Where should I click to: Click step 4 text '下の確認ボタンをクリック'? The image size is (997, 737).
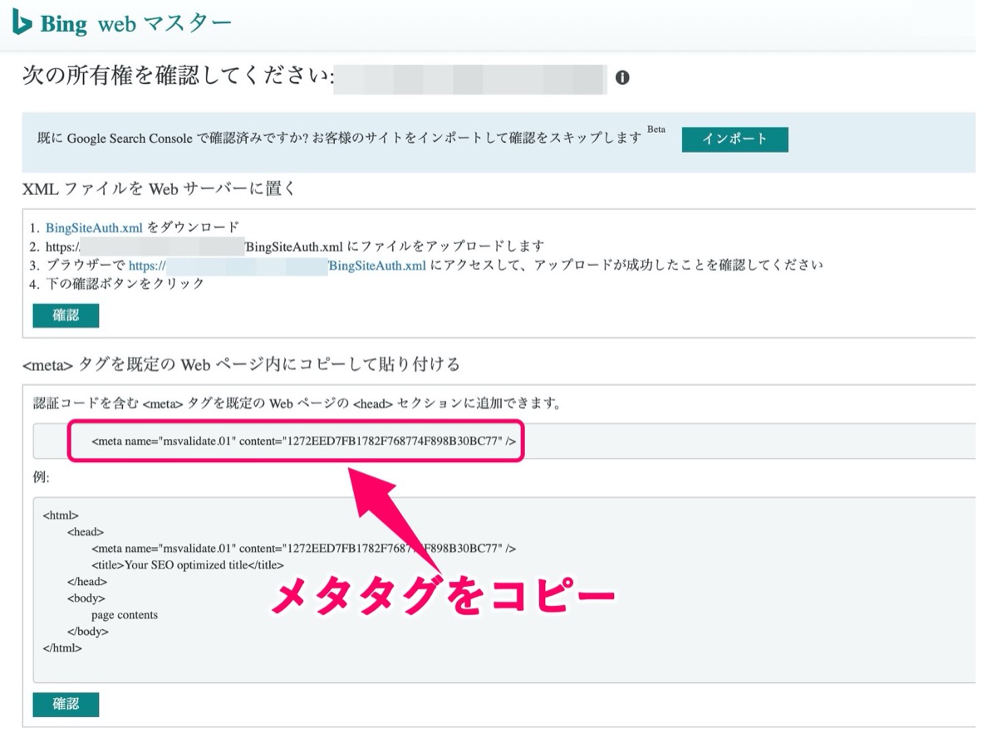[125, 284]
